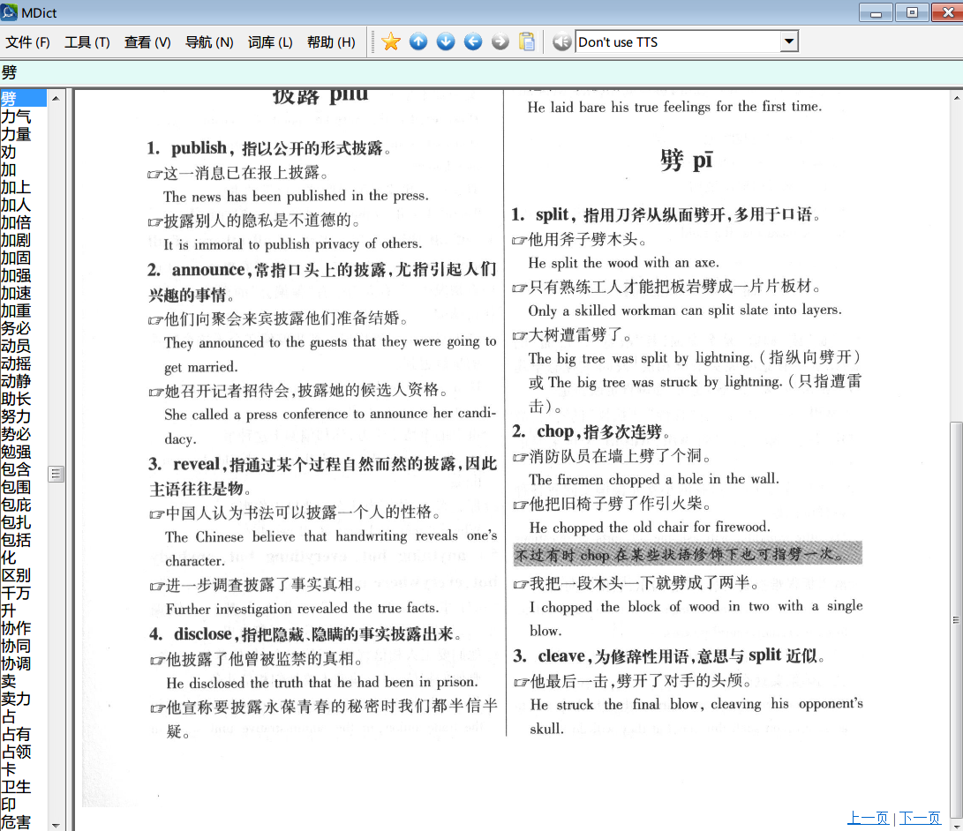This screenshot has height=831, width=963.
Task: Open the 查看 (V) menu
Action: point(147,42)
